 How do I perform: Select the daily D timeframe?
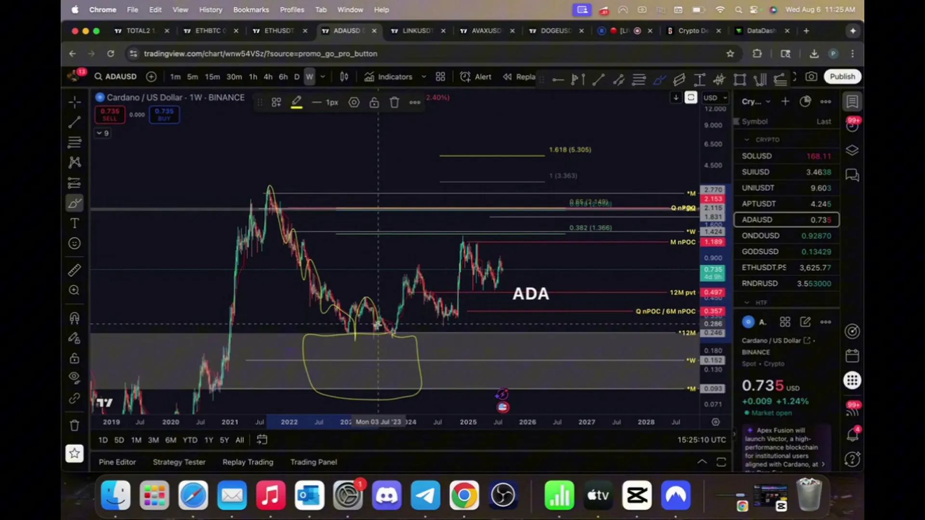point(297,77)
